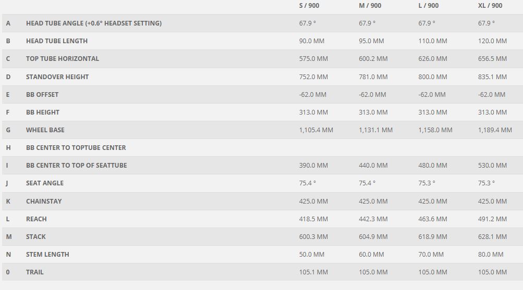Click the wheel base value 1,189.4 MM
The width and height of the screenshot is (523, 290).
(x=495, y=130)
